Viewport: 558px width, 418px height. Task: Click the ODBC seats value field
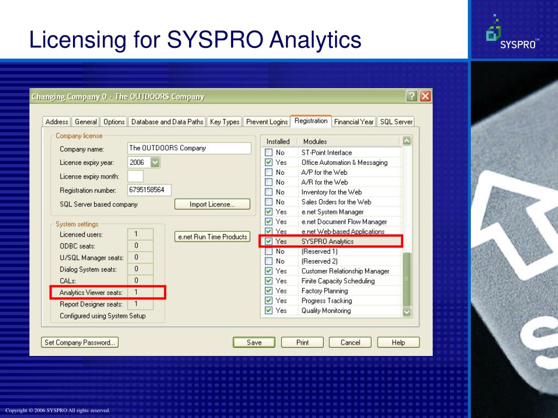coord(140,246)
